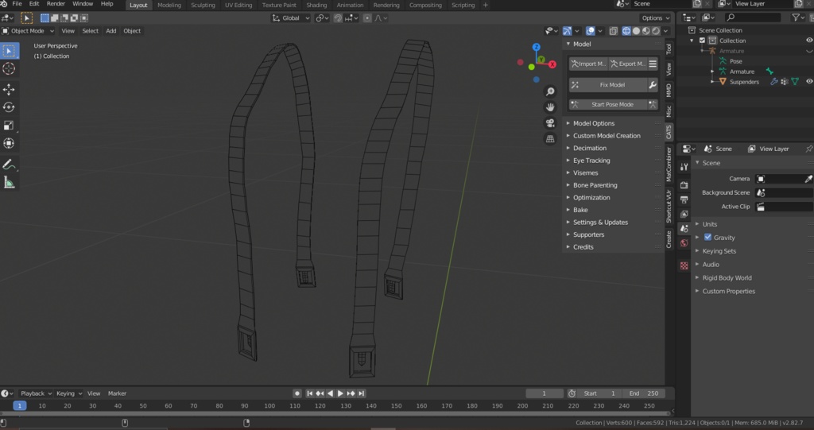Select the Move tool
814x430 pixels.
[10, 90]
